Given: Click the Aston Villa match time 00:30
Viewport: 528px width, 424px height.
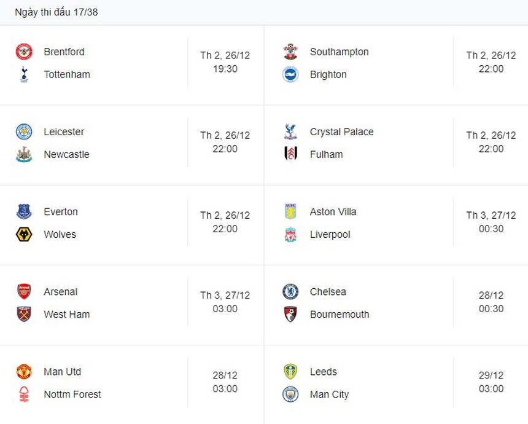Looking at the screenshot, I should coord(491,229).
